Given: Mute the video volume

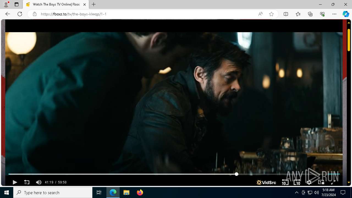Looking at the screenshot, I should [x=38, y=182].
